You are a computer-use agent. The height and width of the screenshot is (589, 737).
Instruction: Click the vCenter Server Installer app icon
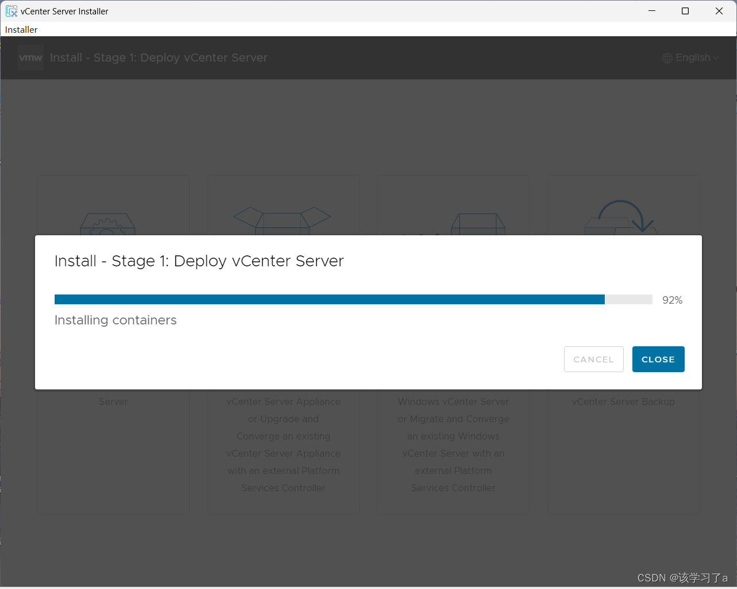click(11, 11)
